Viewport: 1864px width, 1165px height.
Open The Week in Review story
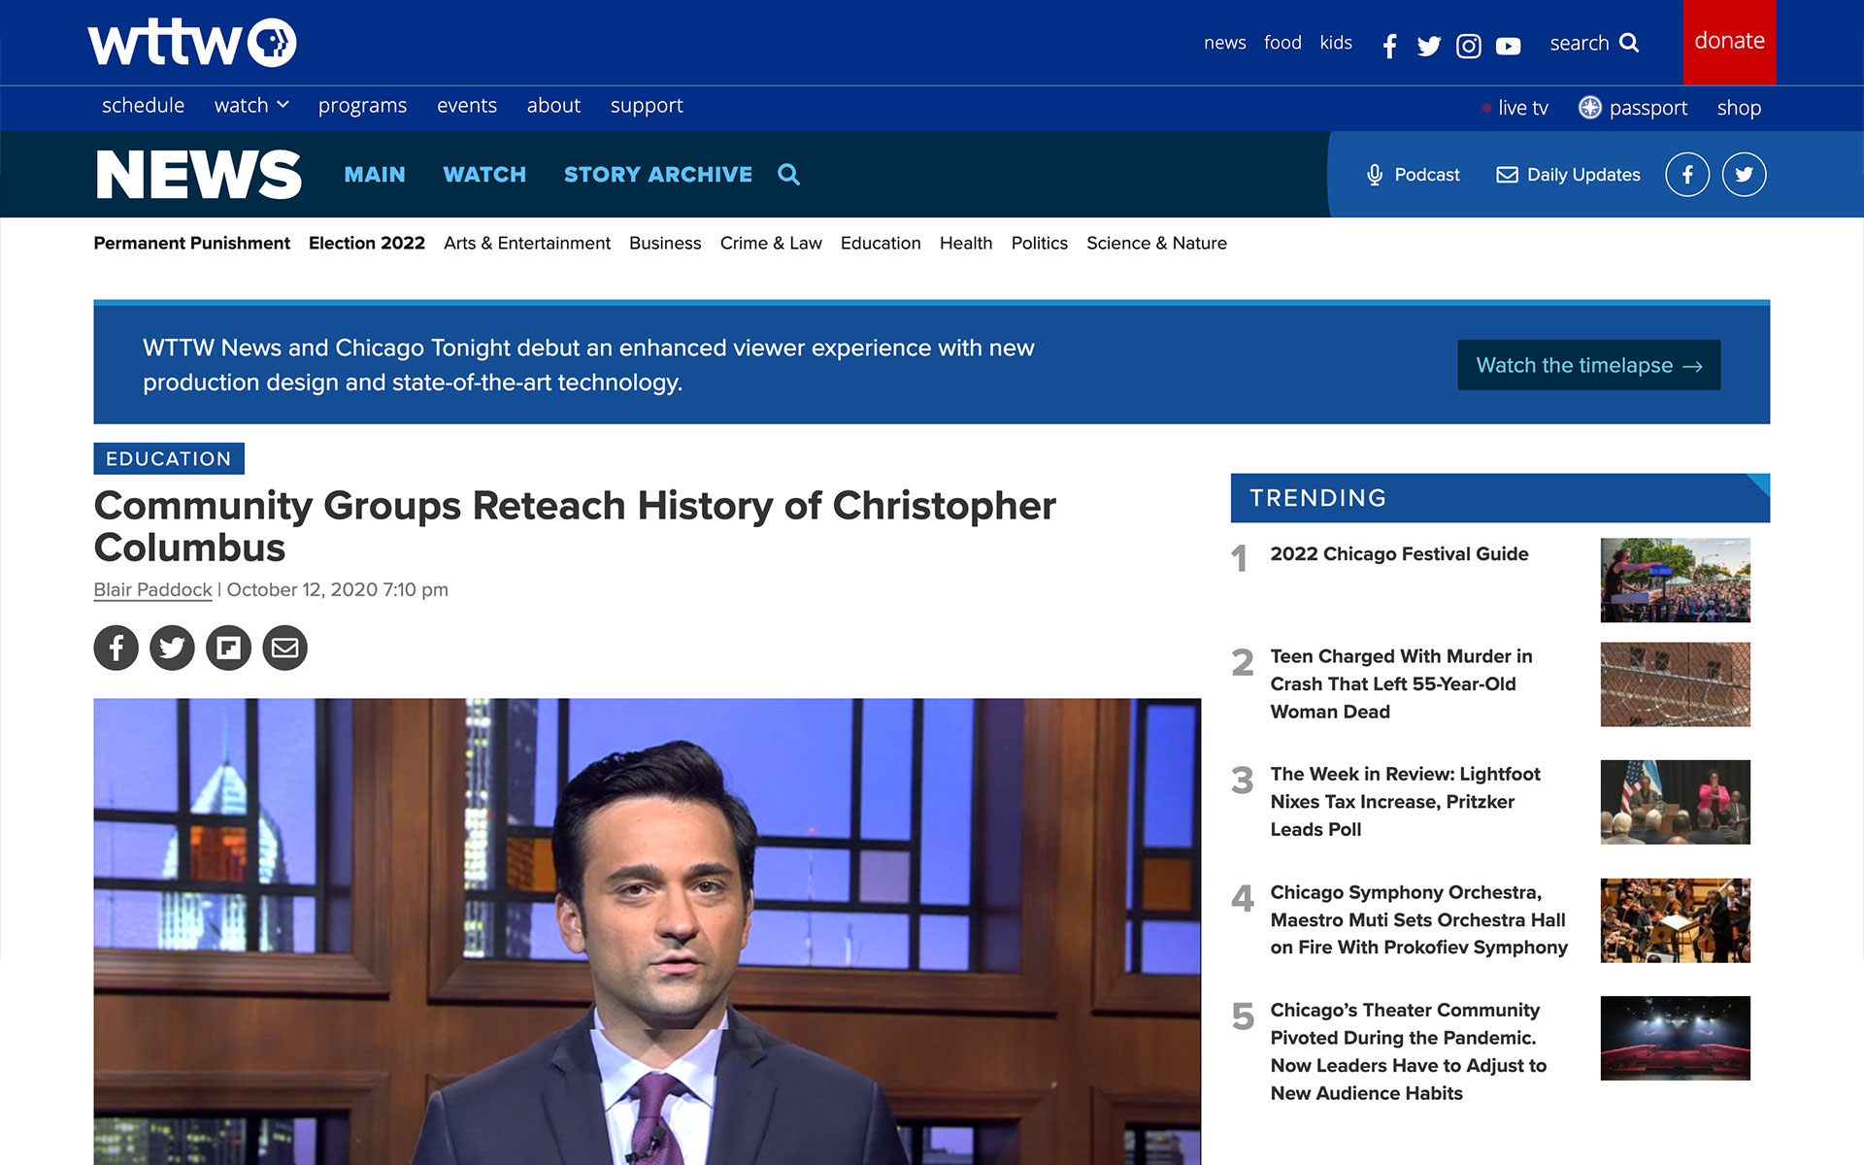1405,801
